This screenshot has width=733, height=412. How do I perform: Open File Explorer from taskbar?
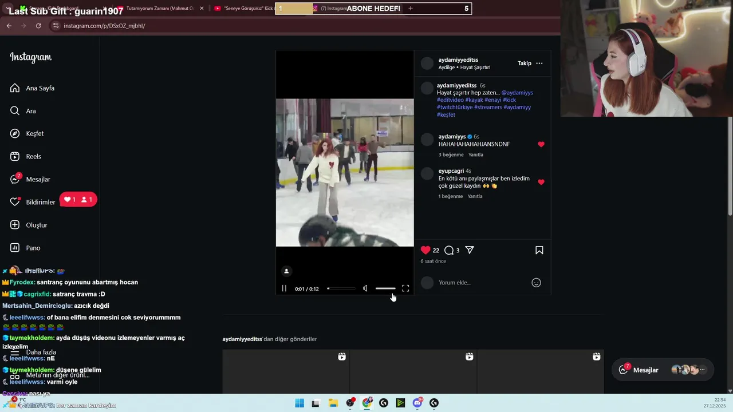(333, 403)
